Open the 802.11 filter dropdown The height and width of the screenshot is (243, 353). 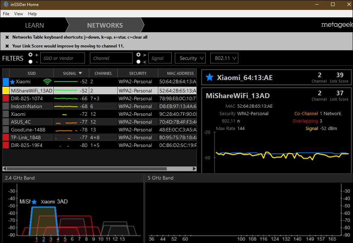point(224,58)
